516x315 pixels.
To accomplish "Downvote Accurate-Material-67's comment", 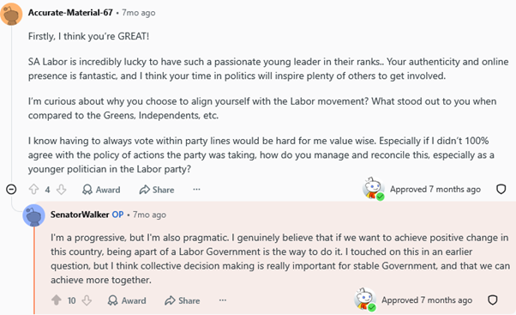I will pyautogui.click(x=62, y=190).
